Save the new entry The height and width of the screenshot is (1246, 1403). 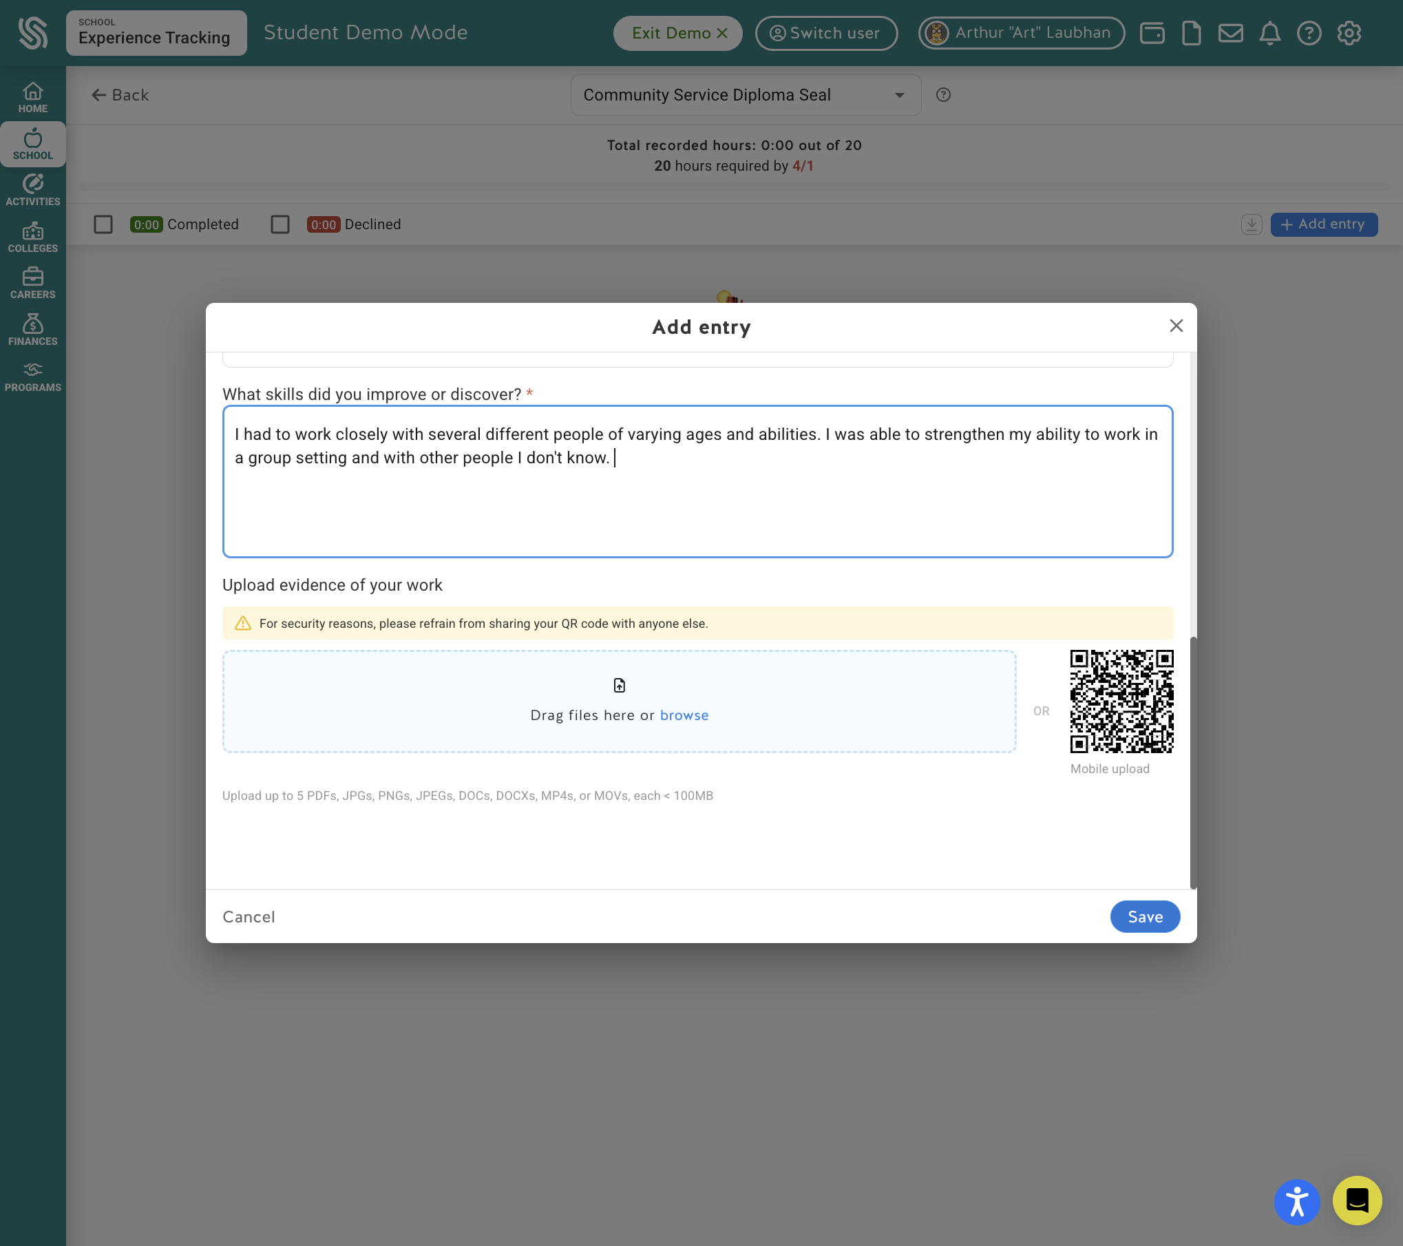pyautogui.click(x=1145, y=917)
